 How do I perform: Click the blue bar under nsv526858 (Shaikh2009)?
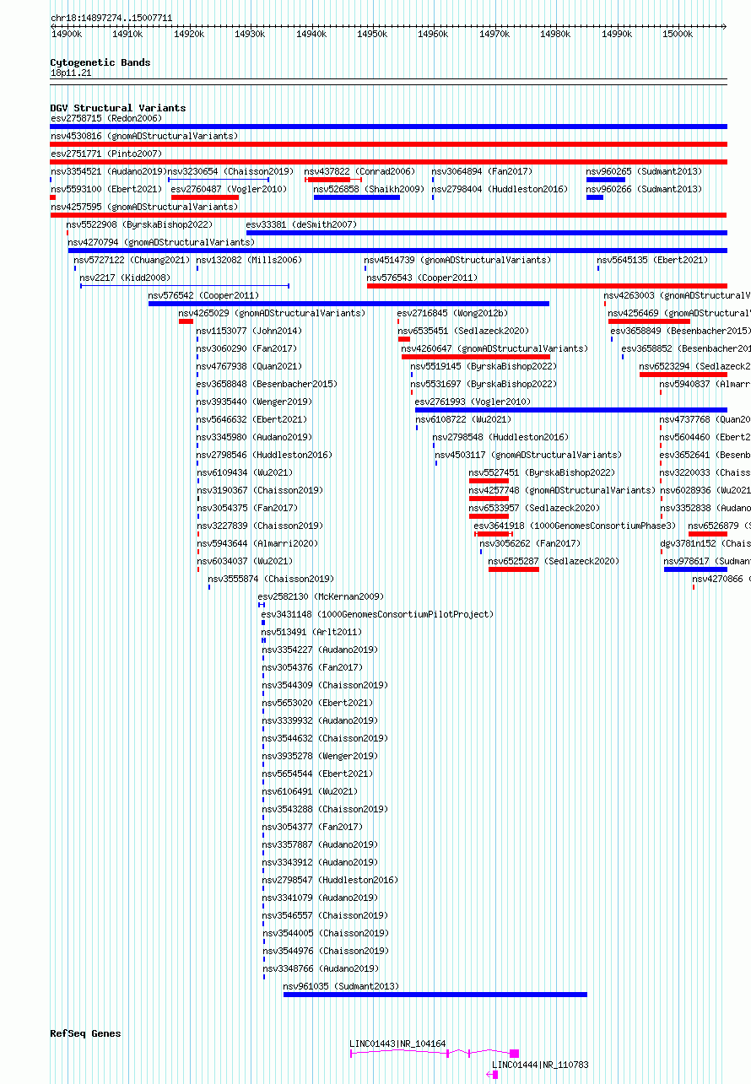coord(357,197)
